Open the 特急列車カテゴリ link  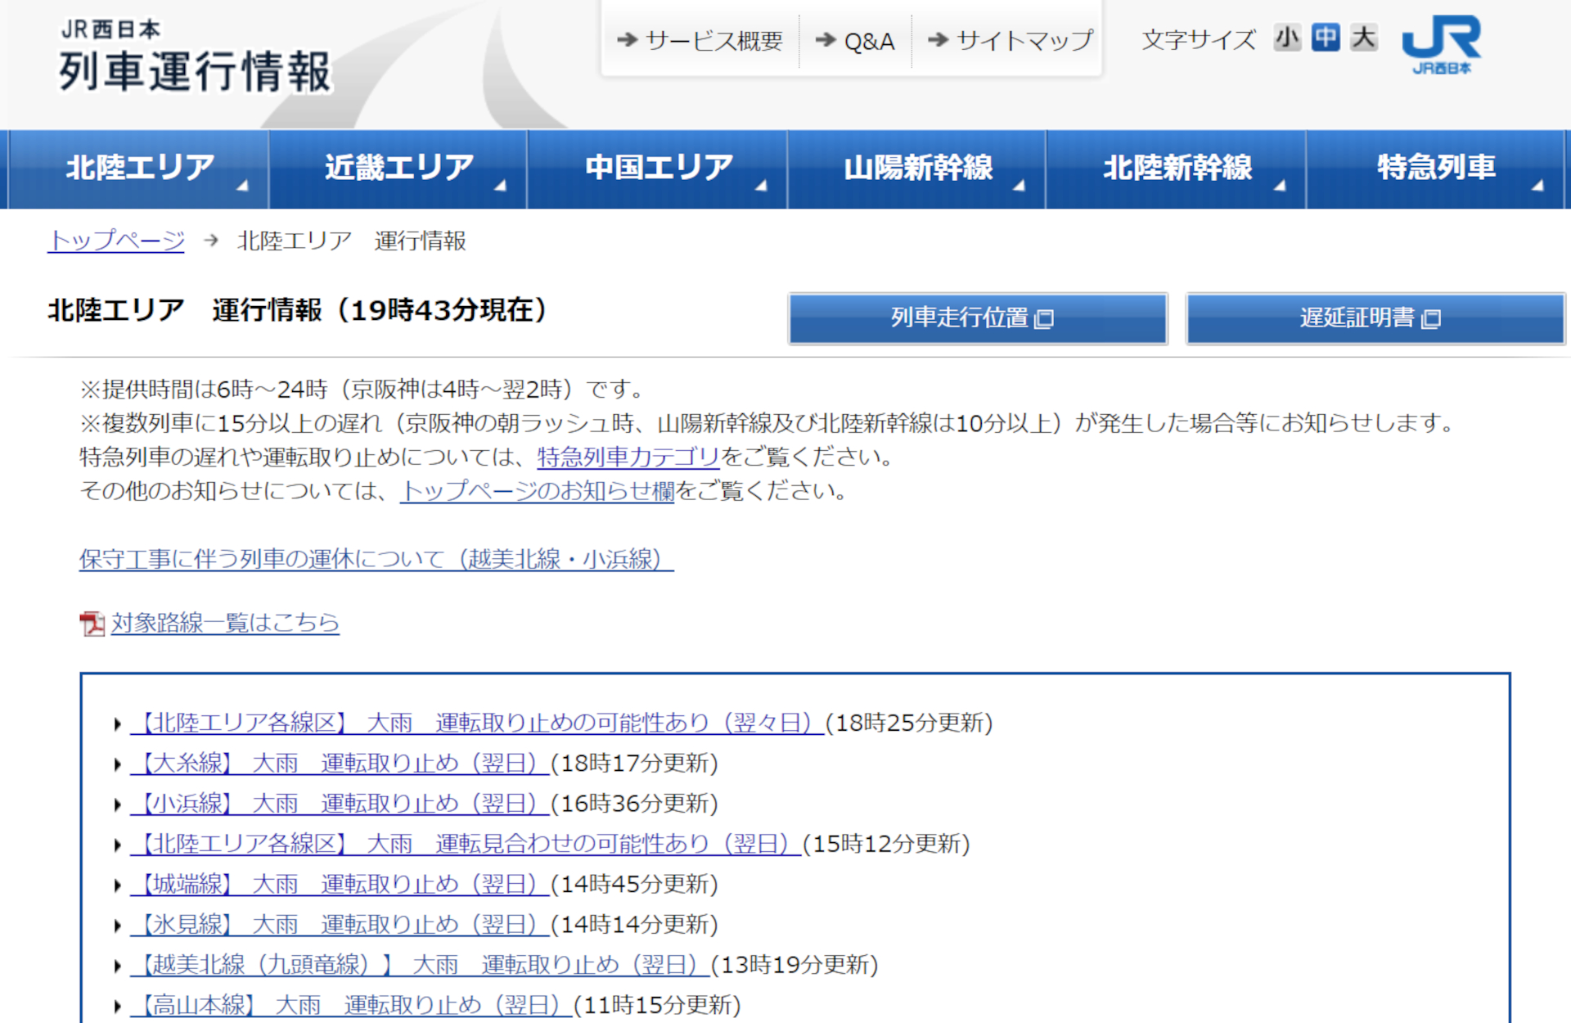point(628,457)
